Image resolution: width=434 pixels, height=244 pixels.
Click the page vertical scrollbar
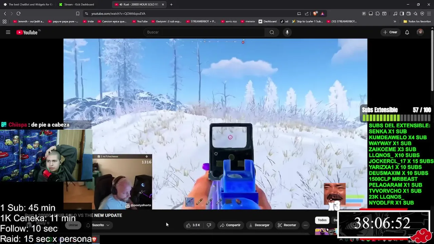432,61
